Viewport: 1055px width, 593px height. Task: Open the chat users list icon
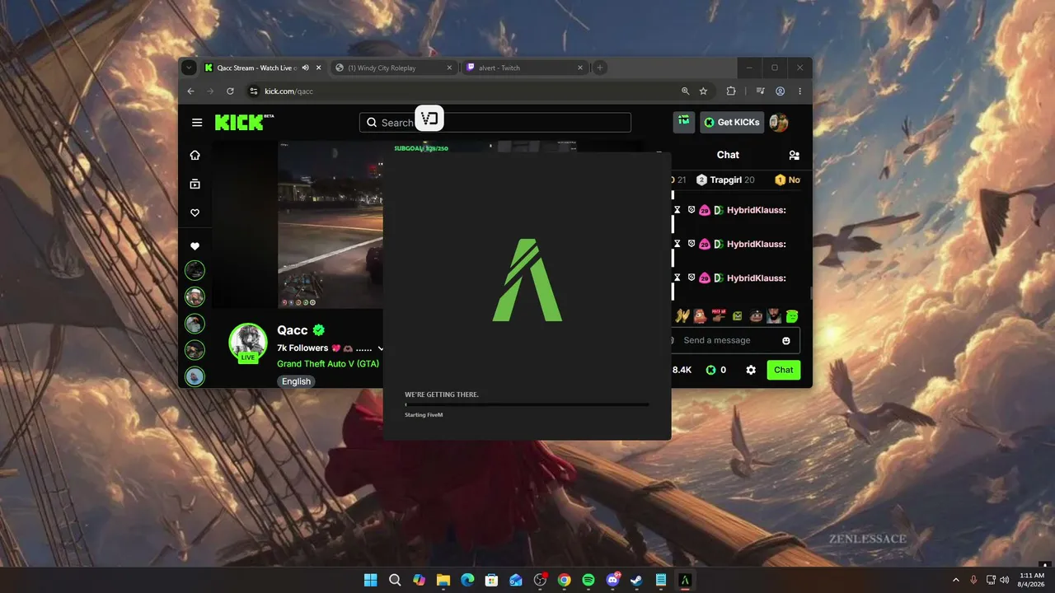pos(794,155)
